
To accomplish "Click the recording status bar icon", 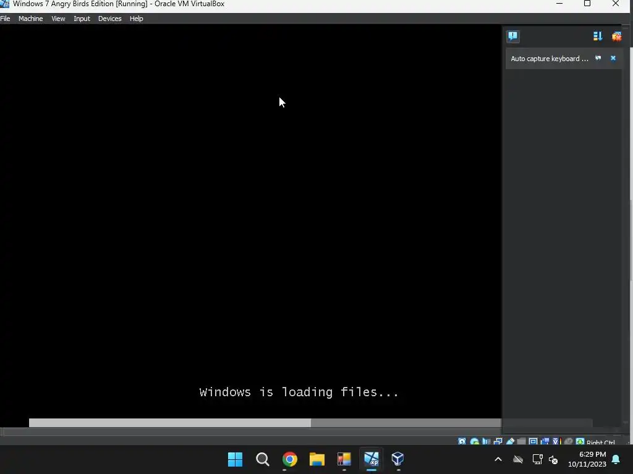I will 545,442.
